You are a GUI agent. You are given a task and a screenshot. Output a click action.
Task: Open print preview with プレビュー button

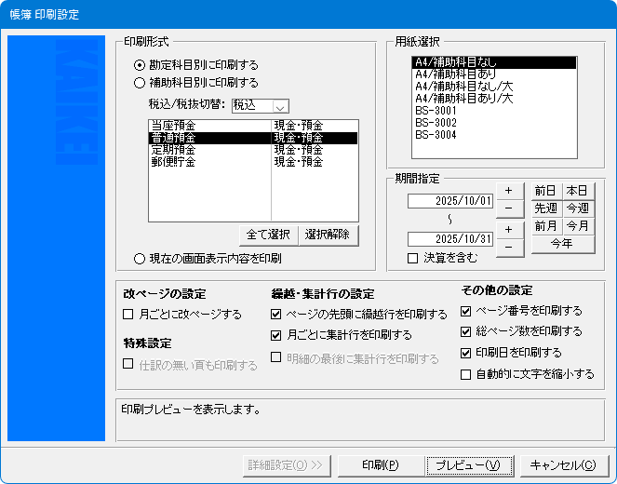coord(468,464)
